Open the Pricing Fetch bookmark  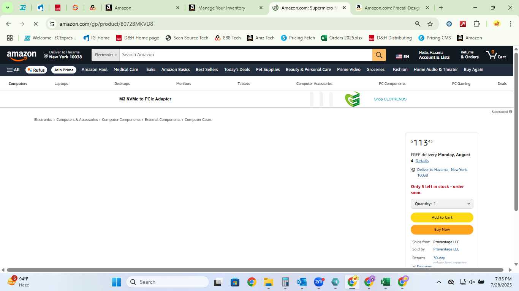[x=298, y=38]
